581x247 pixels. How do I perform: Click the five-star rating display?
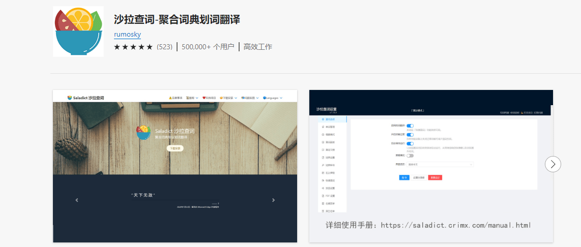[133, 47]
